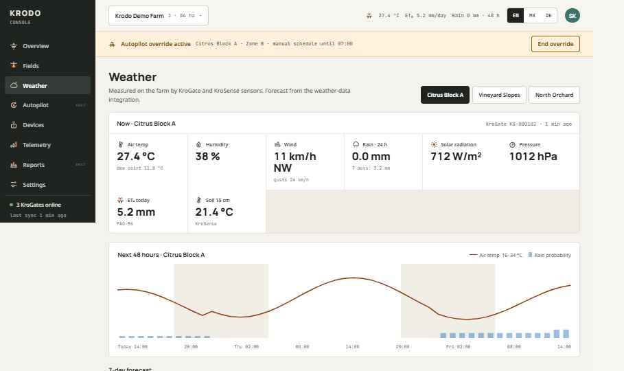This screenshot has height=371, width=624.
Task: Click the Autopilot override warning icon
Action: point(112,44)
